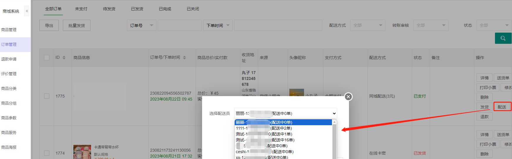
Task: Click the water bottle product thumbnail
Action: 82,151
